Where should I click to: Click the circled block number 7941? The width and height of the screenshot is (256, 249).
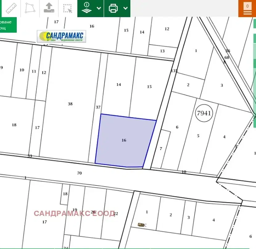coord(204,113)
